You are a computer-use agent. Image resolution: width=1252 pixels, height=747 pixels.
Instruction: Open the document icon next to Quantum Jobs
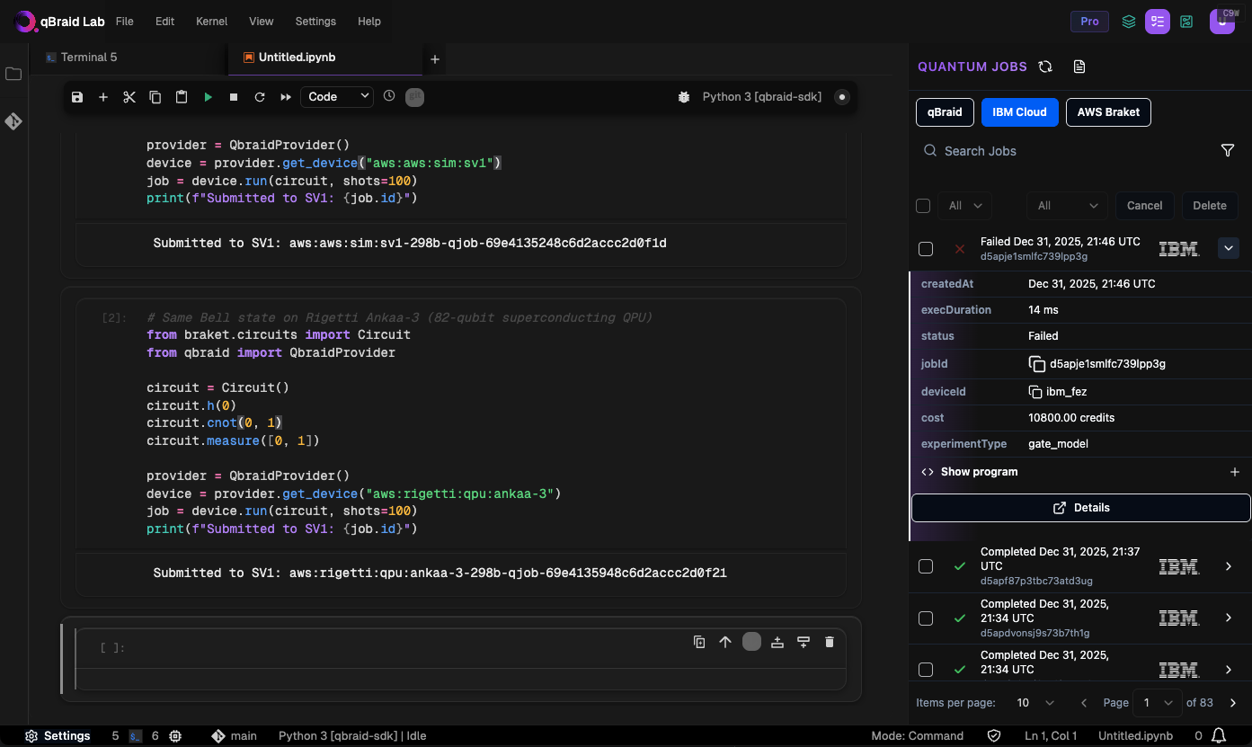pos(1080,67)
